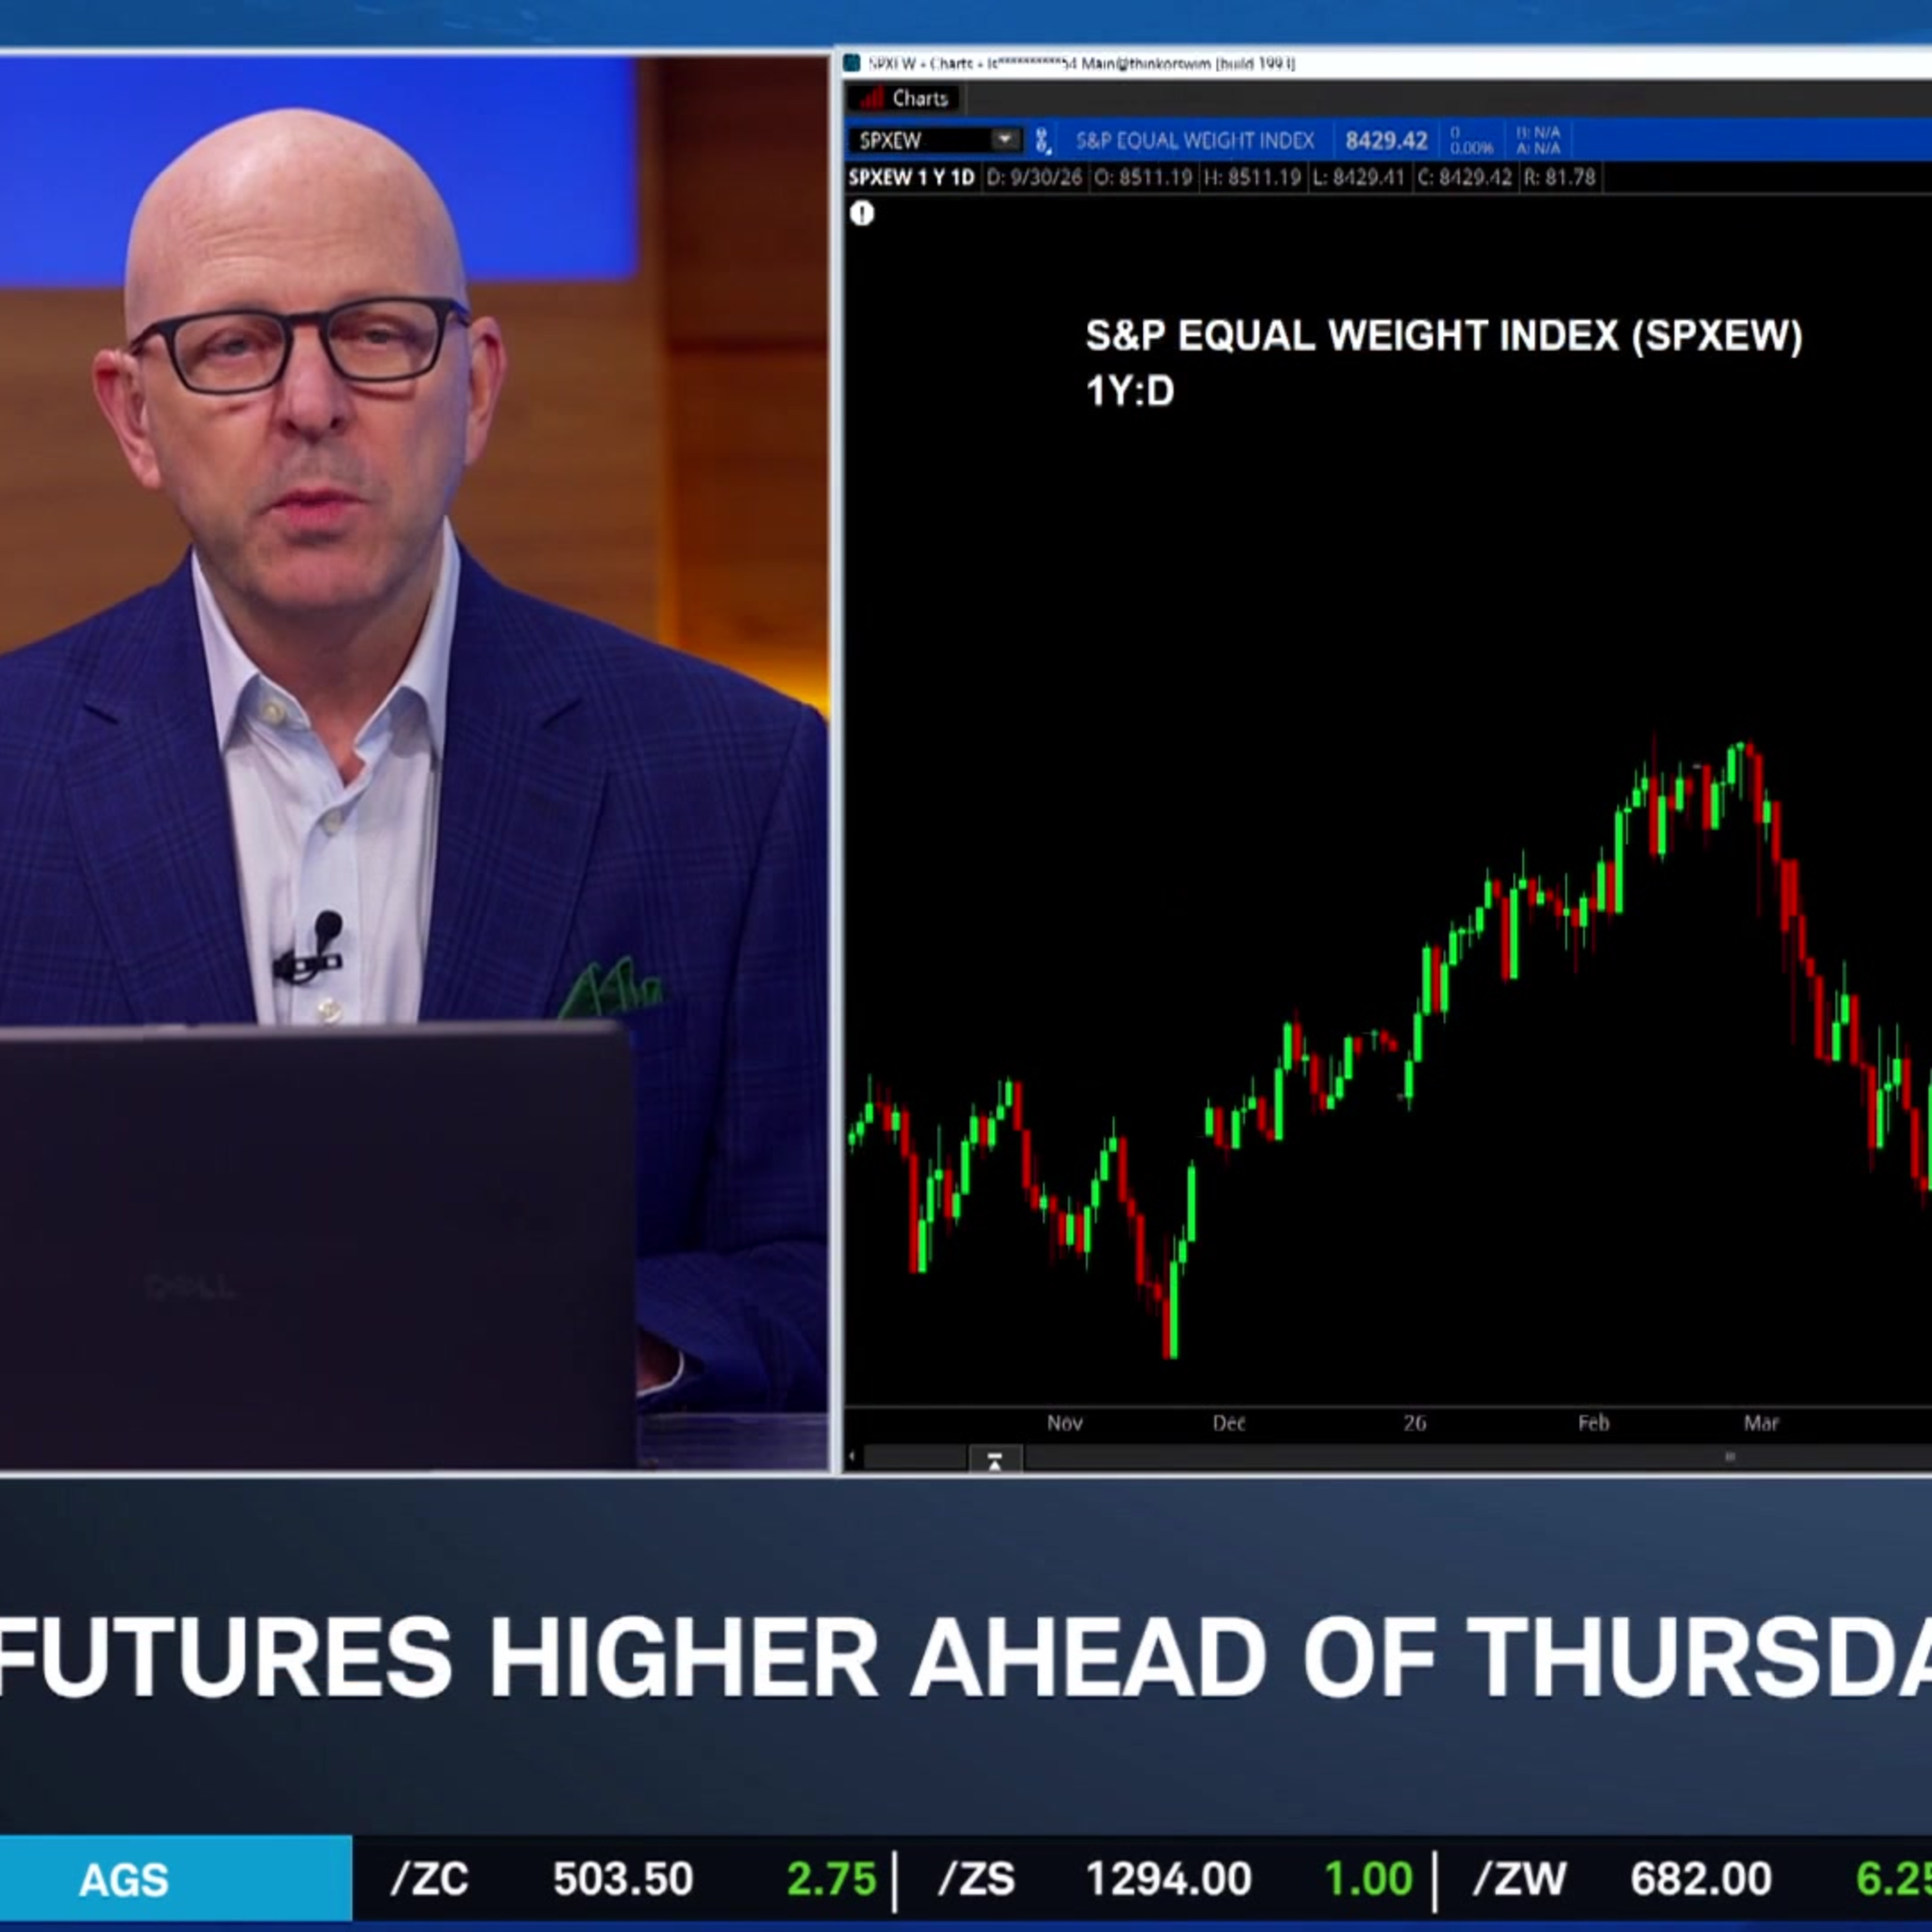Image resolution: width=1932 pixels, height=1932 pixels.
Task: Click the 26 year label on time axis
Action: click(1414, 1423)
